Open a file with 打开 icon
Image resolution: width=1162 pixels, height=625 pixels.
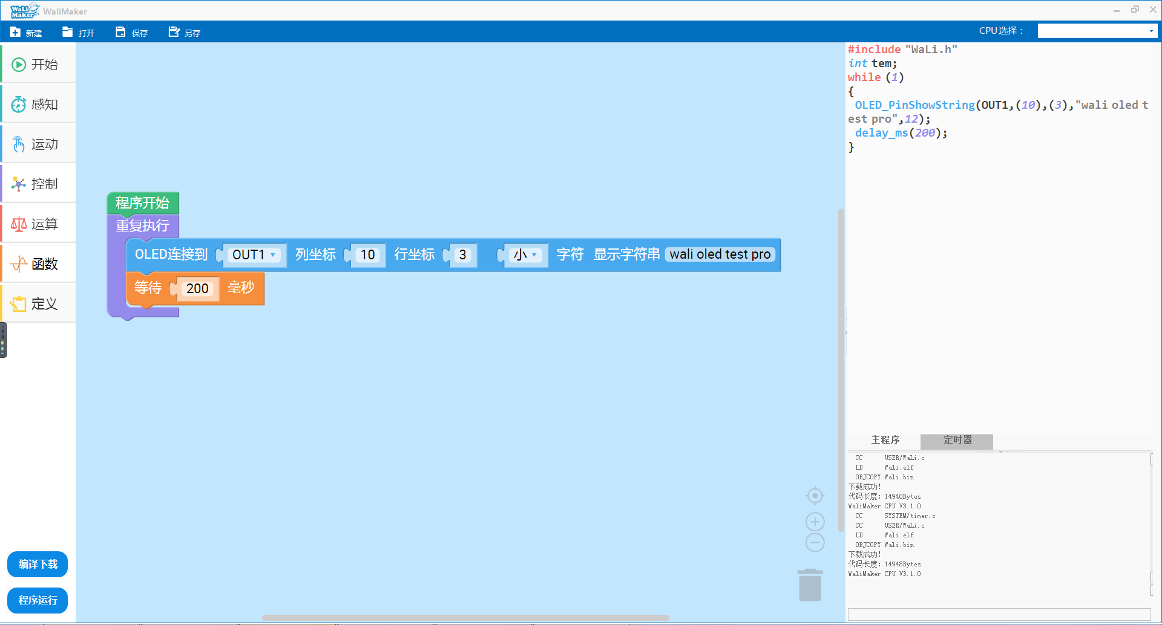point(68,32)
